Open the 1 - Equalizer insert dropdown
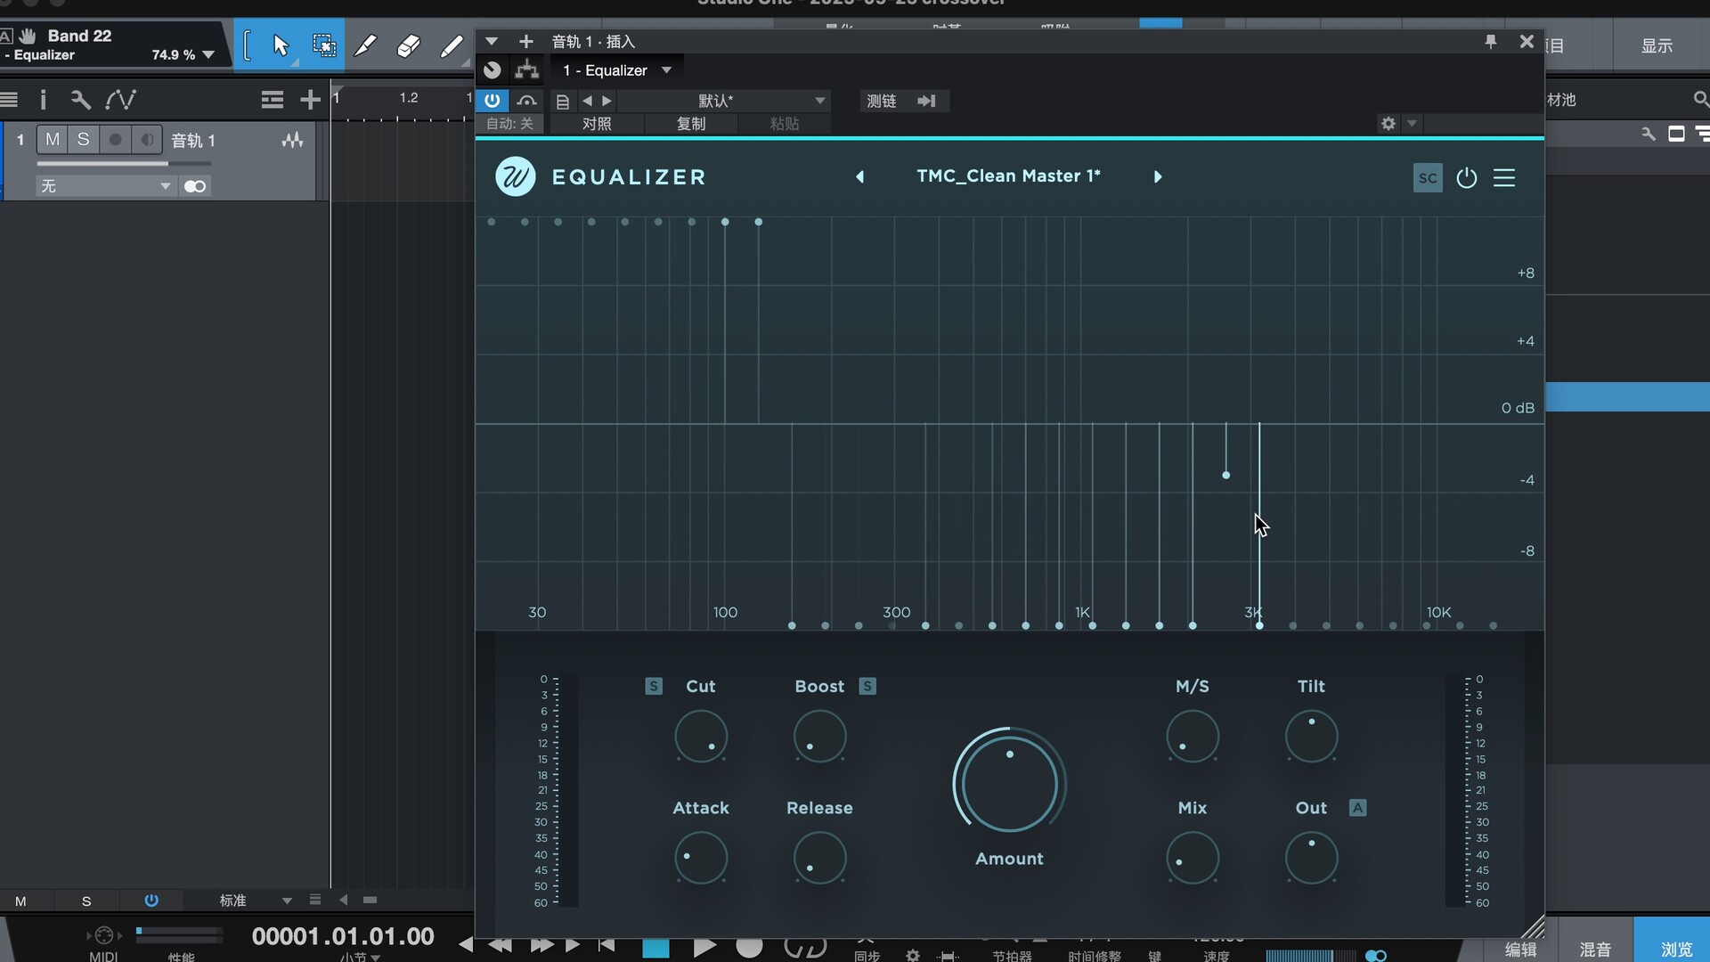The height and width of the screenshot is (962, 1710). pos(616,70)
